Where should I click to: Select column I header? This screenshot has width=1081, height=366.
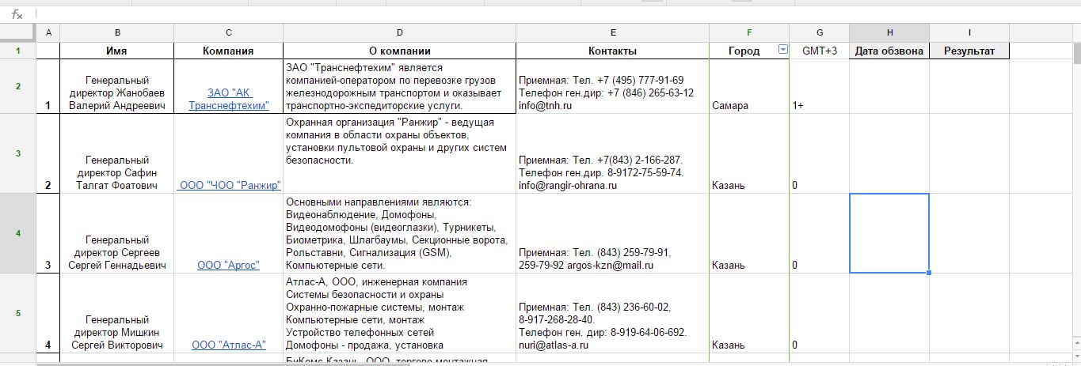pos(969,32)
